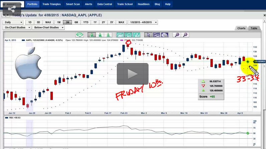The width and height of the screenshot is (266, 149).
Task: Select the YTD time range button
Action: (86, 22)
